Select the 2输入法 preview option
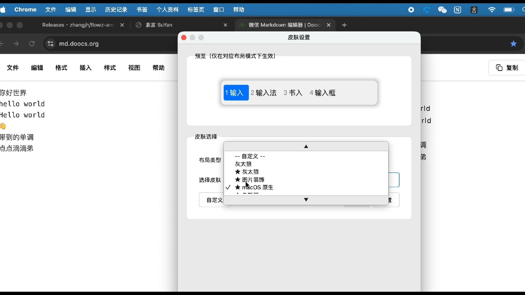The image size is (525, 295). tap(263, 93)
